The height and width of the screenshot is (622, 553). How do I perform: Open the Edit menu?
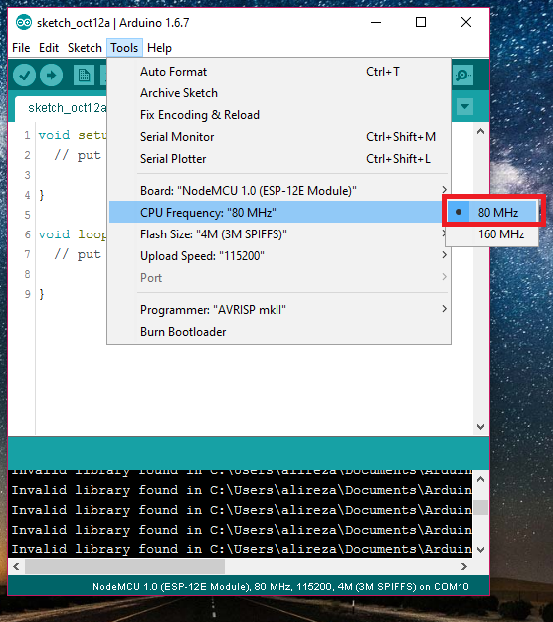tap(49, 48)
